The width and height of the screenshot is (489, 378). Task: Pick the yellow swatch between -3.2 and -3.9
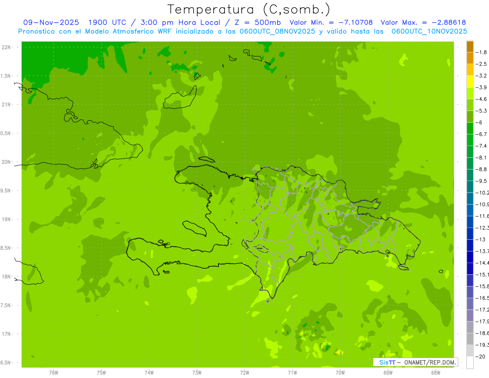click(470, 81)
